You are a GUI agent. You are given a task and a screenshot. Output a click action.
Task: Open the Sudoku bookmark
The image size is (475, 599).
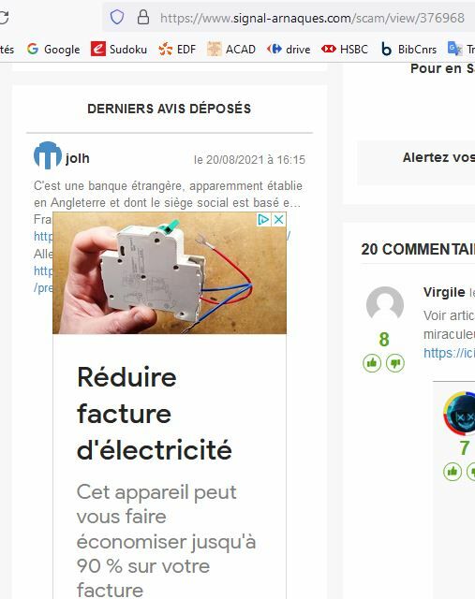point(119,50)
